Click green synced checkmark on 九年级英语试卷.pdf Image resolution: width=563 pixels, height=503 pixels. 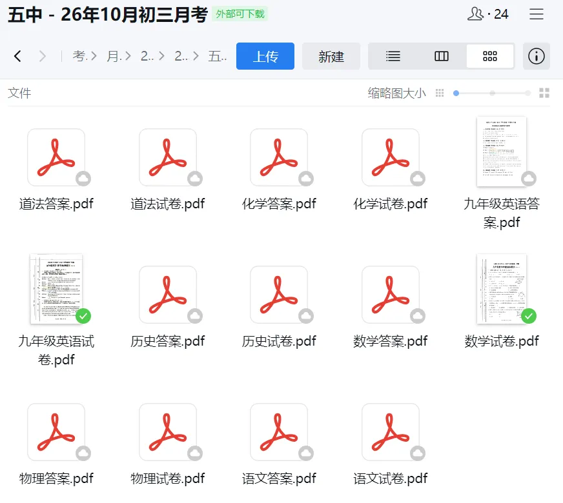coord(83,316)
